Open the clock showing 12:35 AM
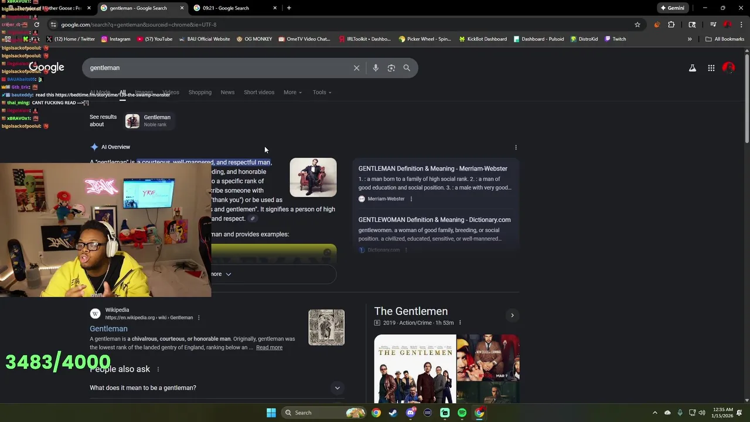This screenshot has height=422, width=750. tap(722, 413)
